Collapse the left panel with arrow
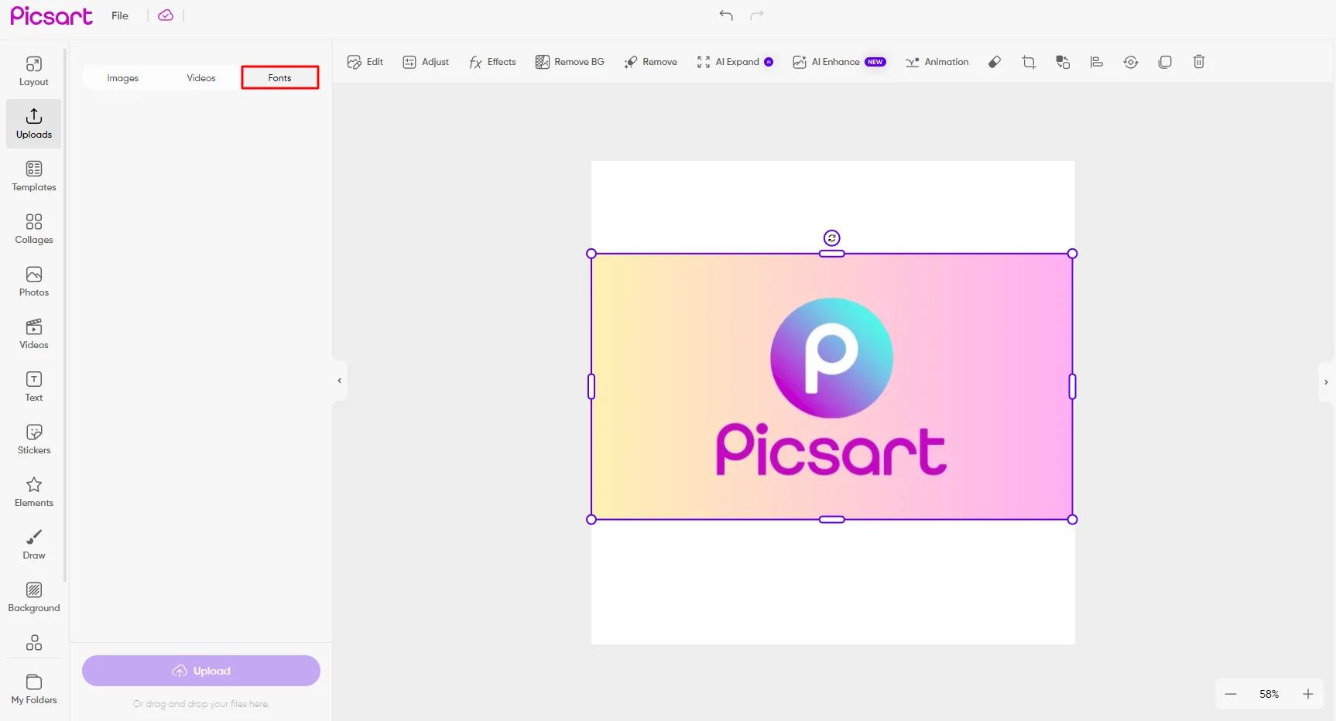Viewport: 1336px width, 721px height. [339, 381]
